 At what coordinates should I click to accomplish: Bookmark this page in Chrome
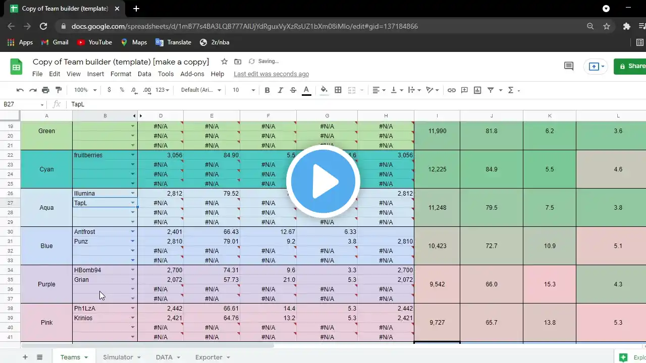point(607,26)
